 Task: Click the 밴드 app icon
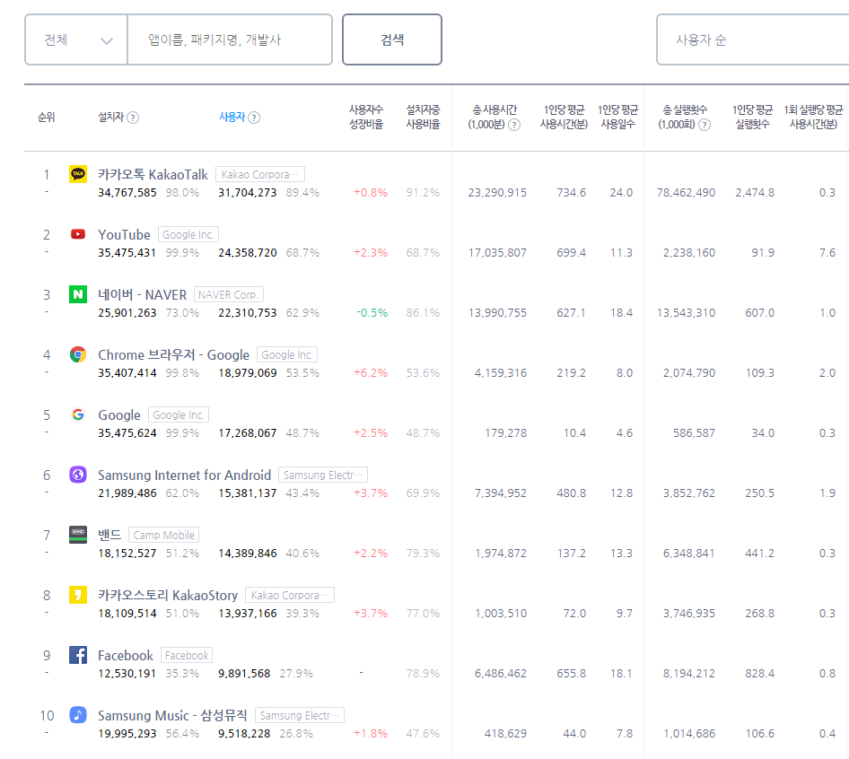tap(78, 535)
